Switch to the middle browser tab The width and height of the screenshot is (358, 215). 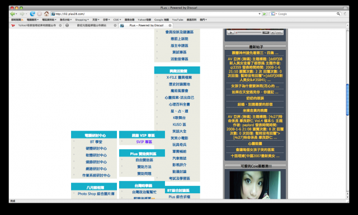coord(91,25)
